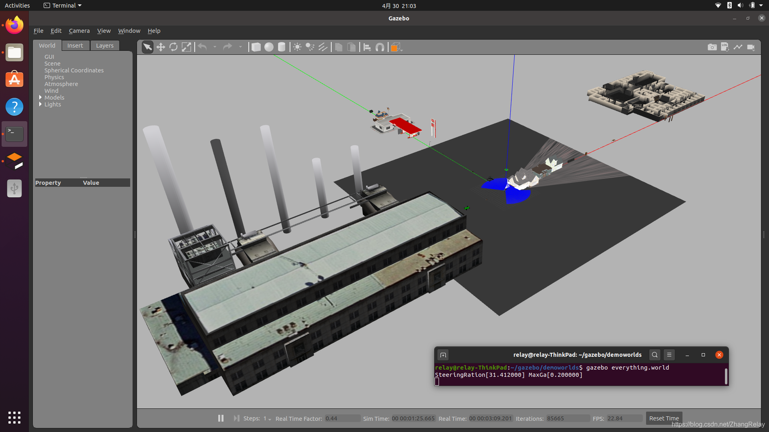Expand the Models tree node
Viewport: 769px width, 432px height.
[x=40, y=97]
